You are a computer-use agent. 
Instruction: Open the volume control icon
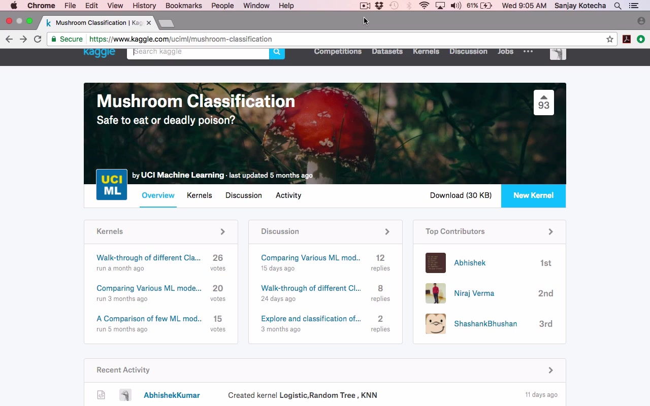(456, 6)
